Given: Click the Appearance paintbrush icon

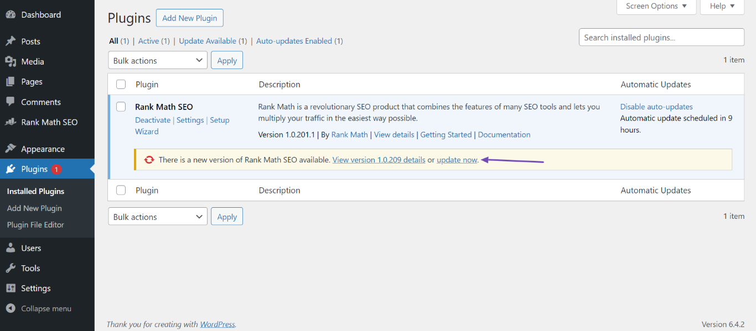Looking at the screenshot, I should tap(11, 149).
